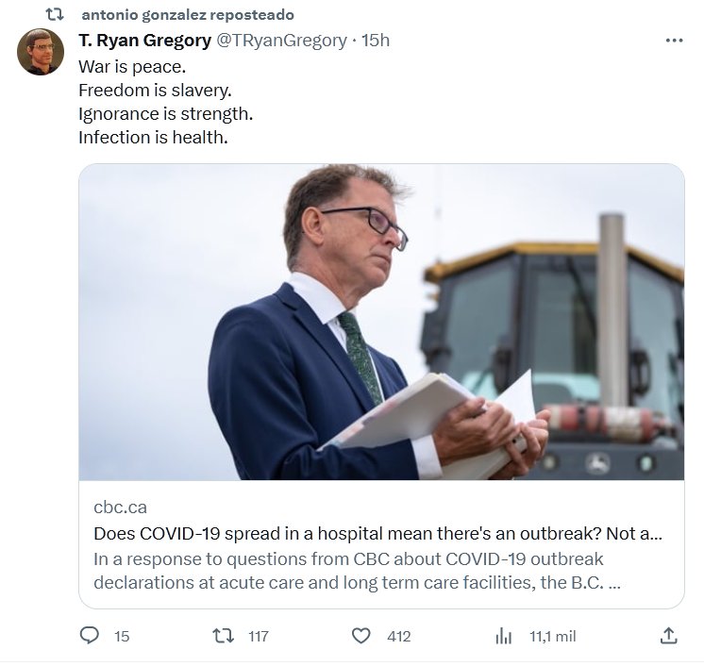704x666 pixels.
Task: Click T. Ryan Gregory's profile avatar
Action: pos(41,52)
